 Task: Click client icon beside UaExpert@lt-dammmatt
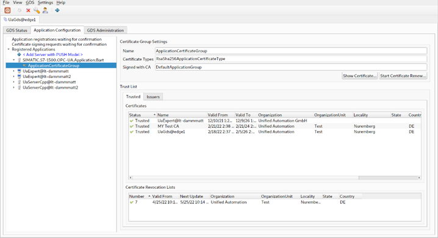coord(20,71)
